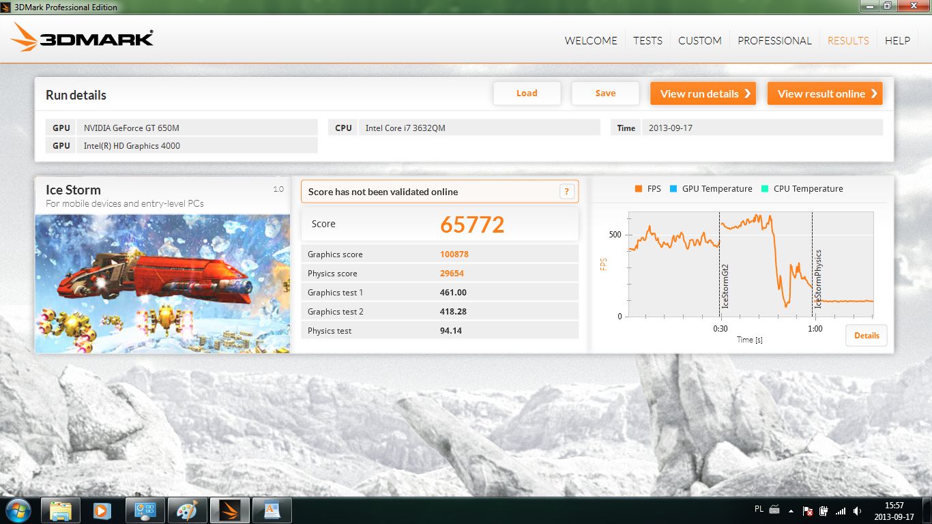Click the Graphics score value 100878
The height and width of the screenshot is (524, 932).
pos(454,254)
